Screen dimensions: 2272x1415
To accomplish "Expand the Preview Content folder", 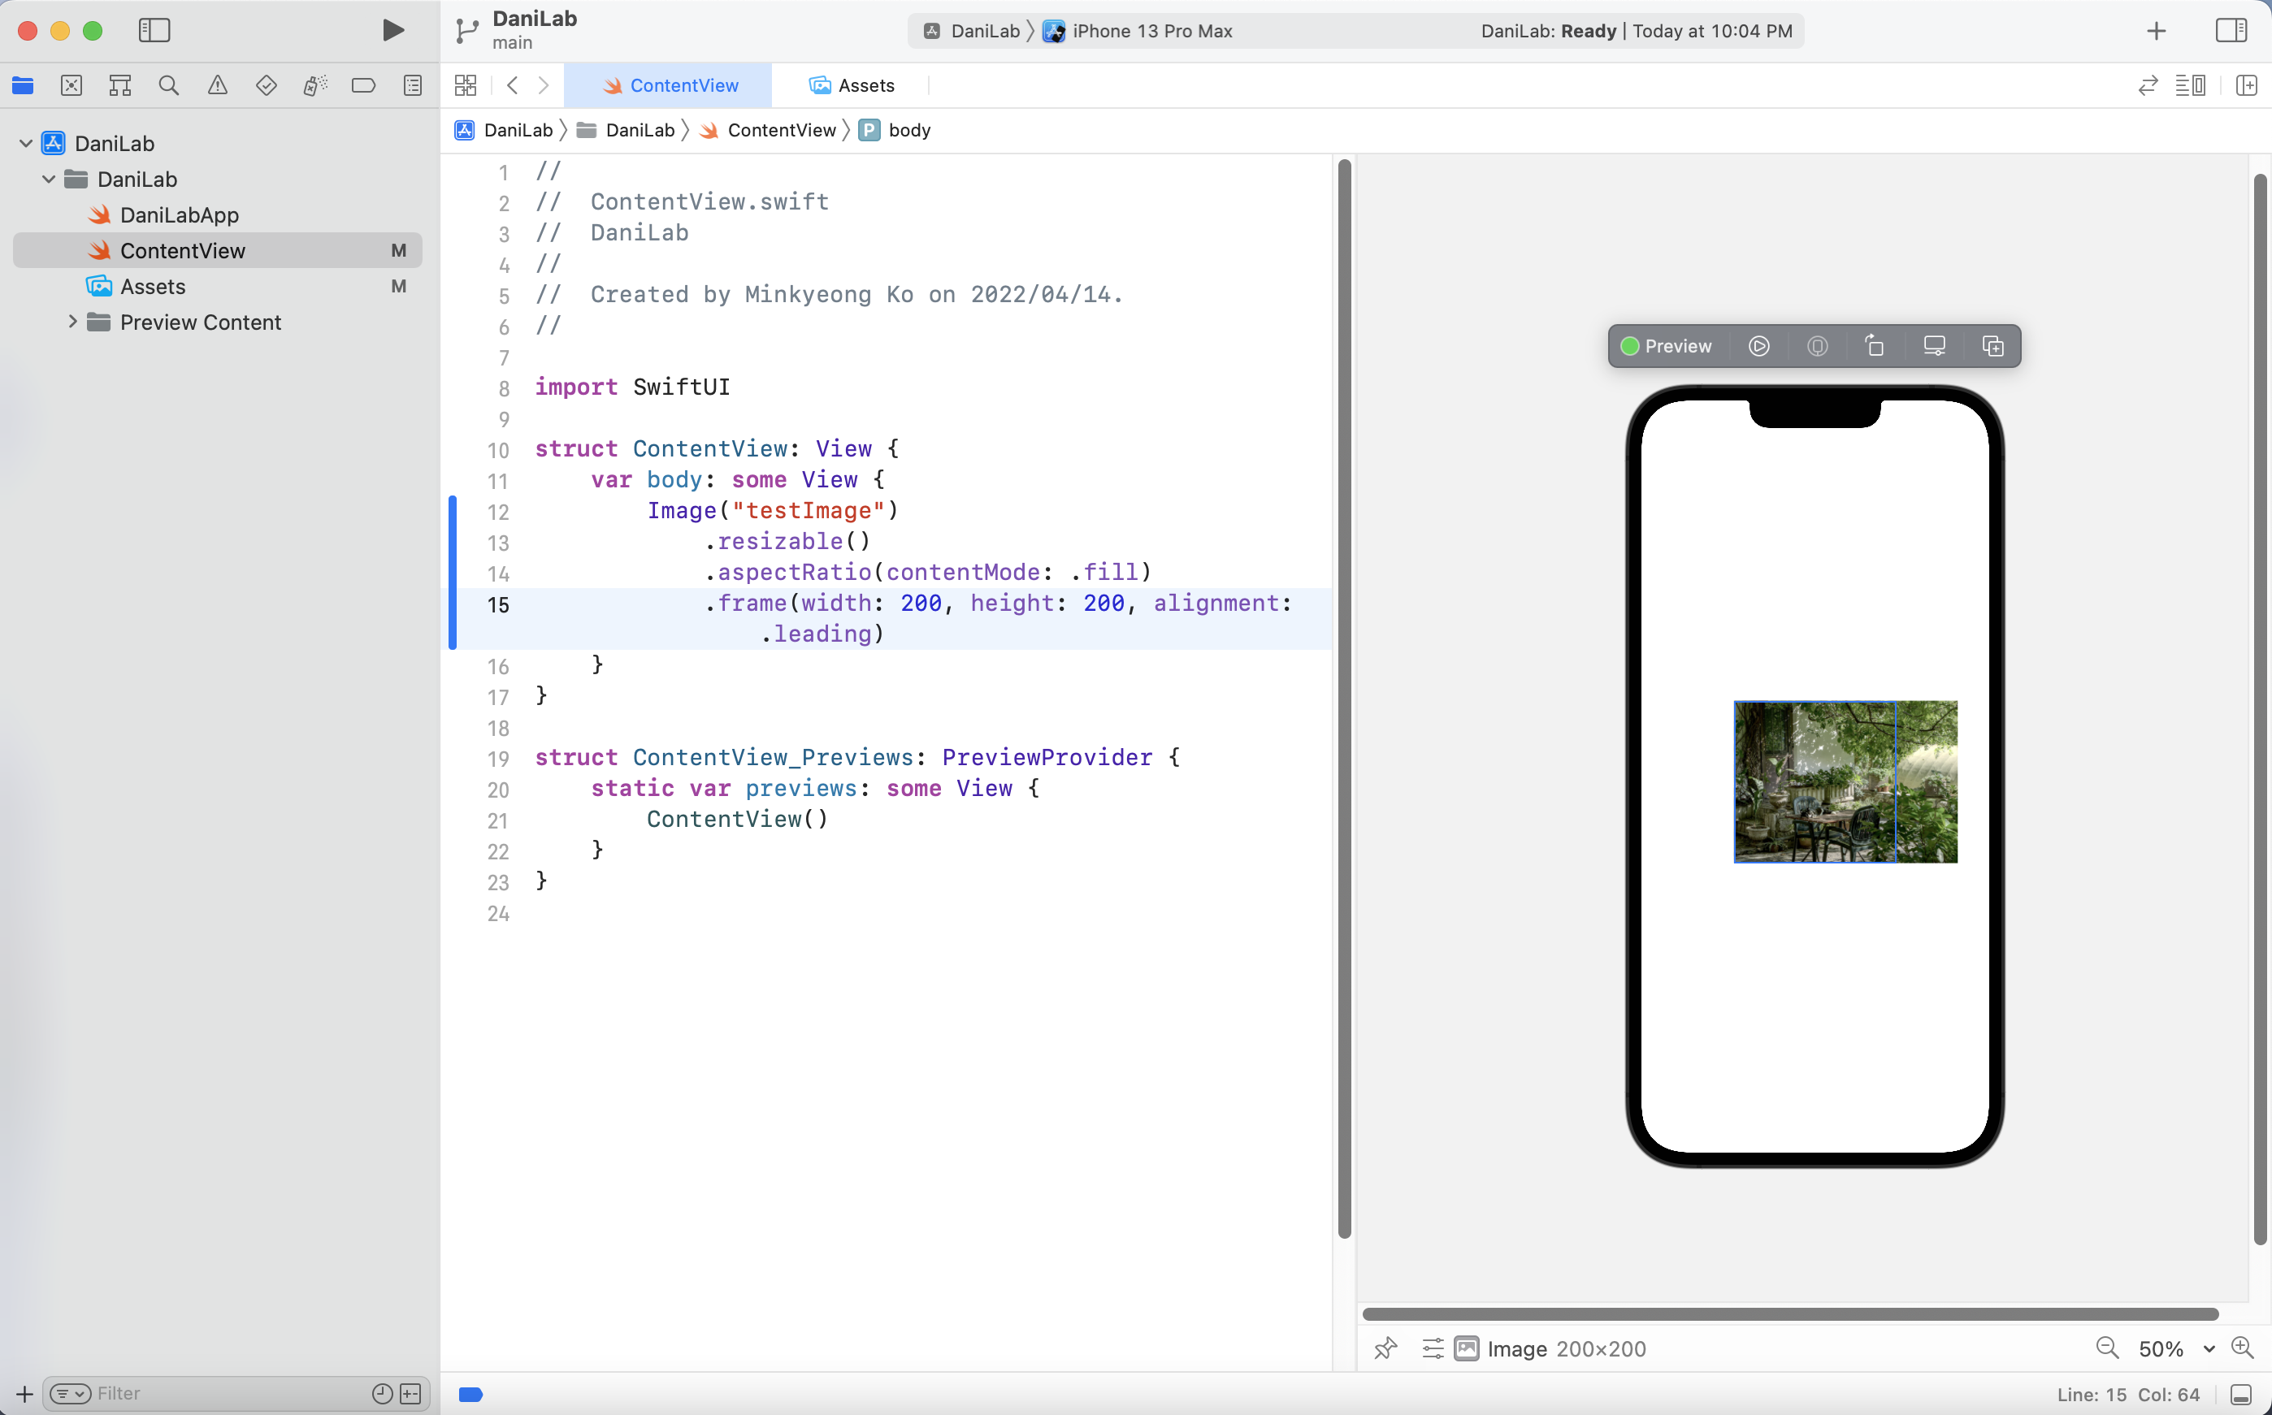I will (x=72, y=322).
